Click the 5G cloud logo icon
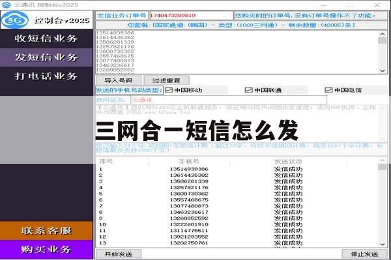The width and height of the screenshot is (391, 260). (15, 20)
